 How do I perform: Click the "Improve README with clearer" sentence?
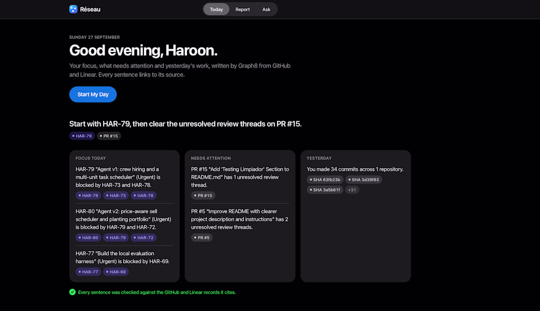(240, 219)
